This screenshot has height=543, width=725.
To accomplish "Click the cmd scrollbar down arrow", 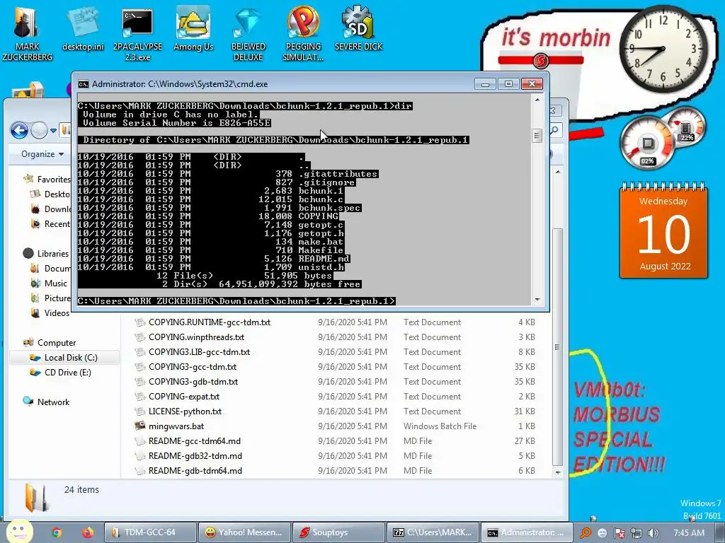I will (537, 300).
